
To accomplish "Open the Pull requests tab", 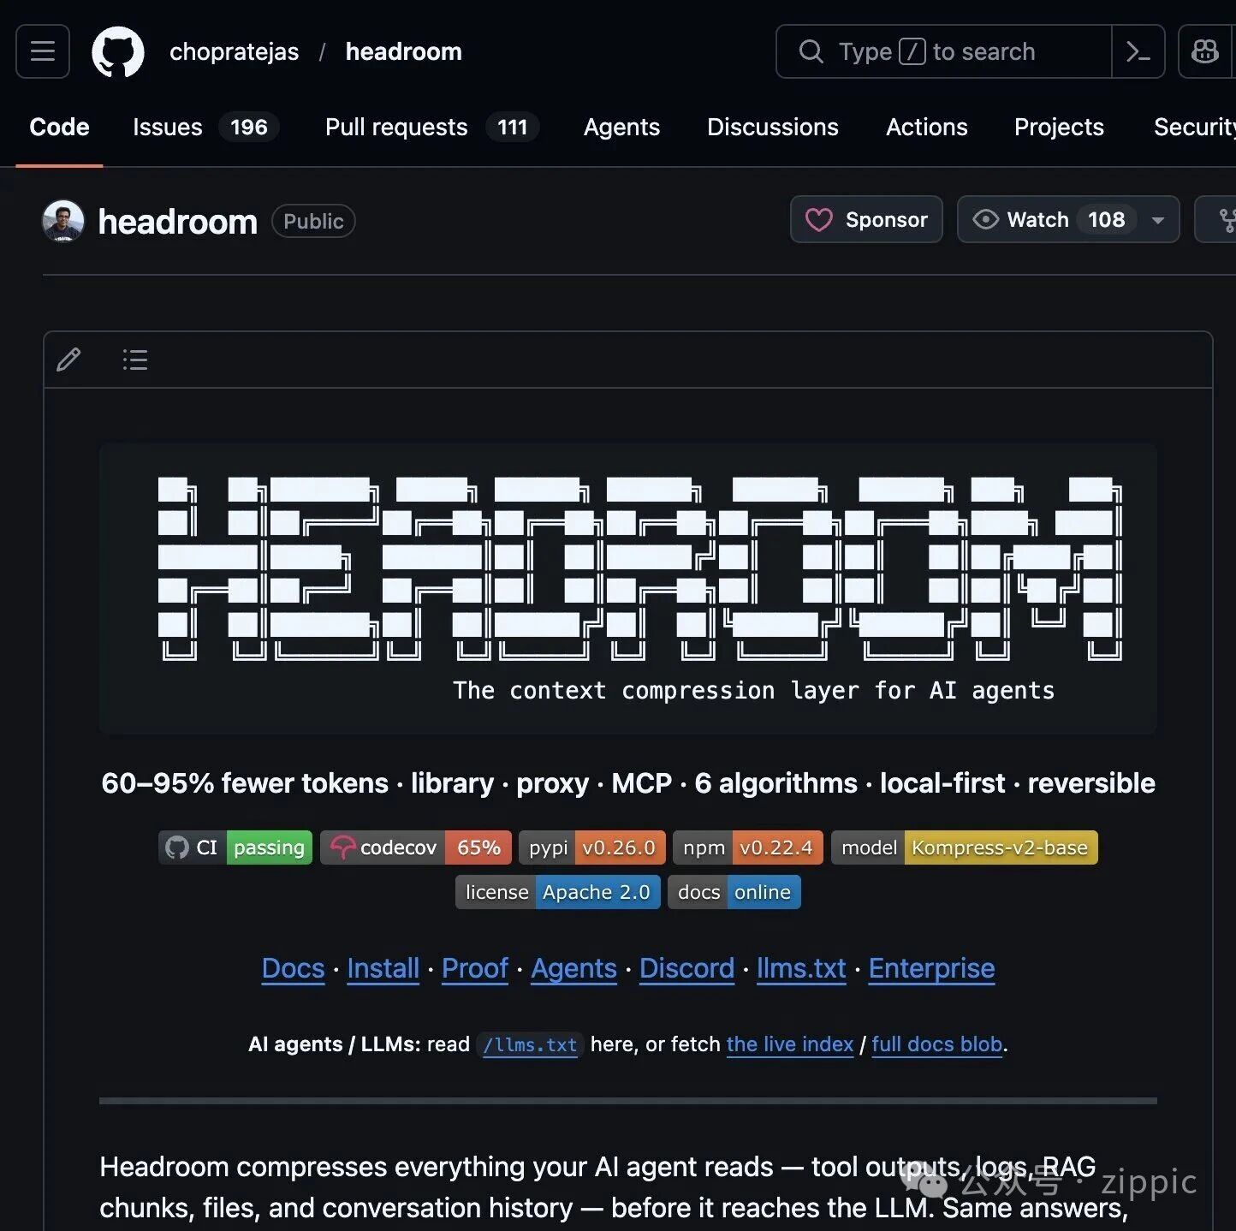I will 431,127.
